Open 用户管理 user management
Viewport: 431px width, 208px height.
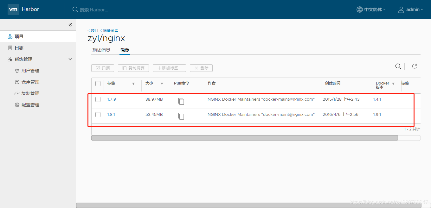click(x=30, y=71)
